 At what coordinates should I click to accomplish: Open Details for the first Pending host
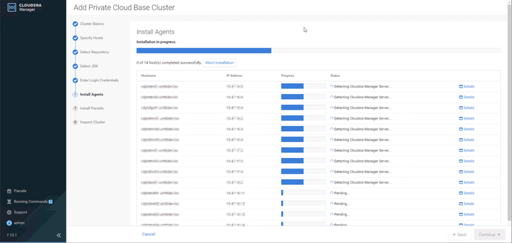pos(467,193)
